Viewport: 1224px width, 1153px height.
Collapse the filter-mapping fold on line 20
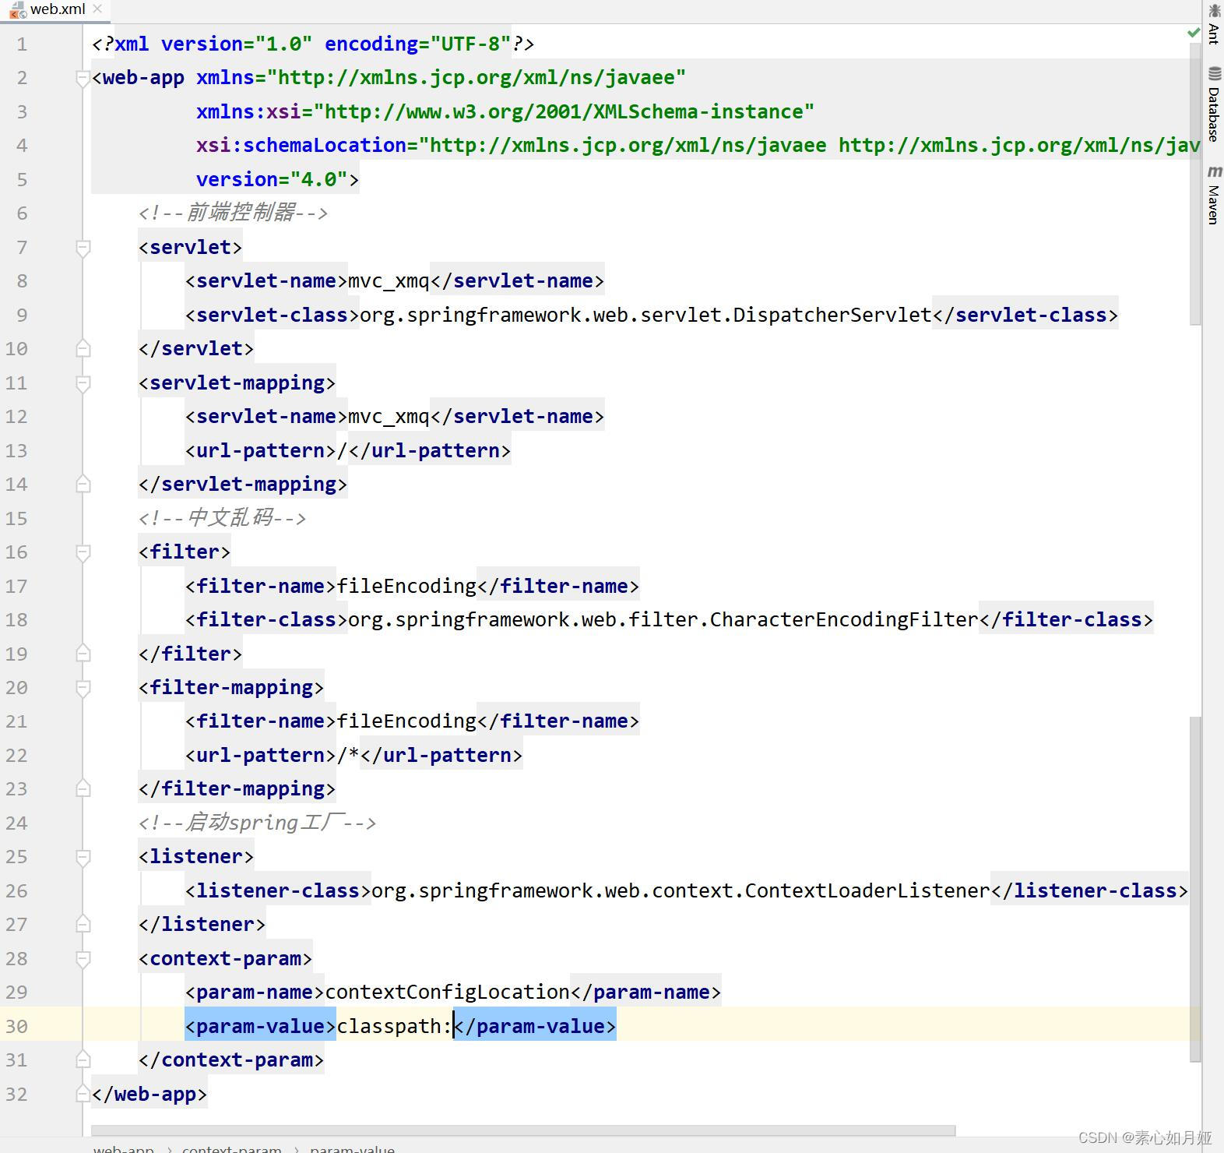pyautogui.click(x=83, y=688)
